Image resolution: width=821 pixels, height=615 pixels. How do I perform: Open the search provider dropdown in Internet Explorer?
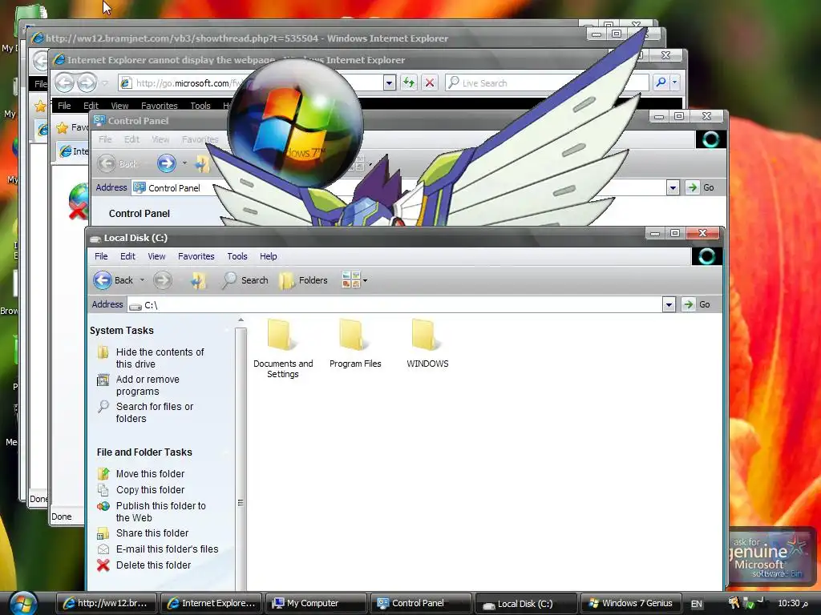(x=674, y=82)
